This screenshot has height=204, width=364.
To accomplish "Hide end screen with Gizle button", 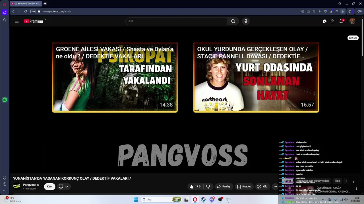I will (x=353, y=38).
